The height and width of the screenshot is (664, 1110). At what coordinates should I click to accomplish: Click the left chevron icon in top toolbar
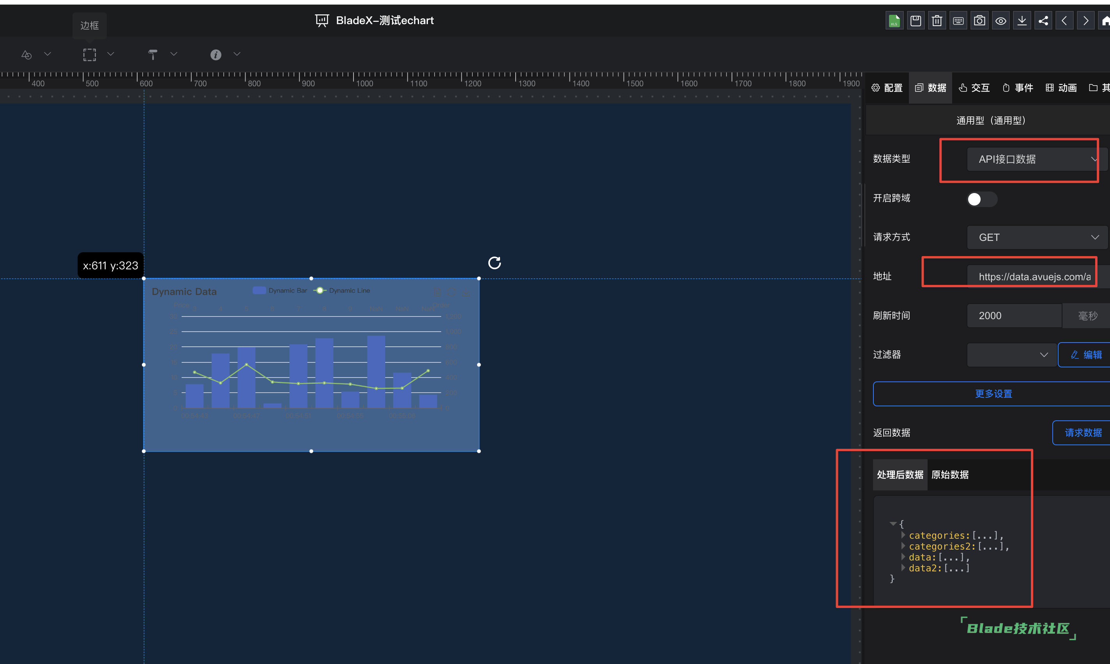[x=1064, y=21]
